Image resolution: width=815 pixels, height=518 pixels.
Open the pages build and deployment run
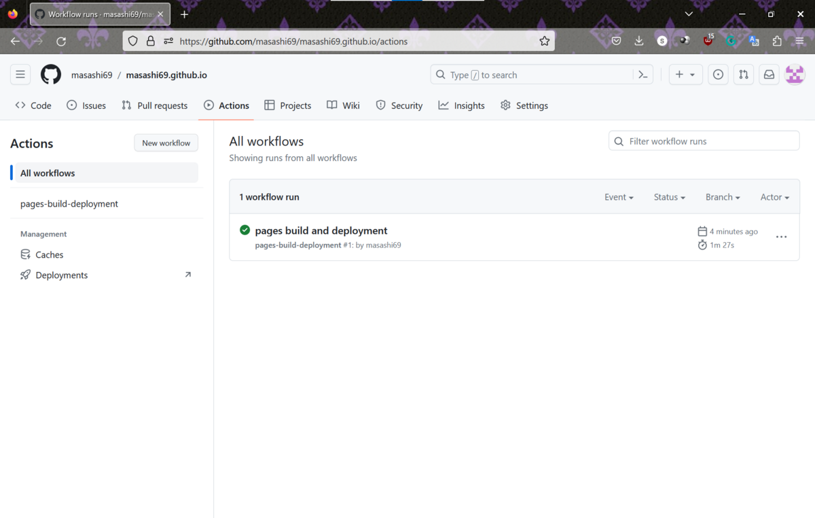coord(321,230)
